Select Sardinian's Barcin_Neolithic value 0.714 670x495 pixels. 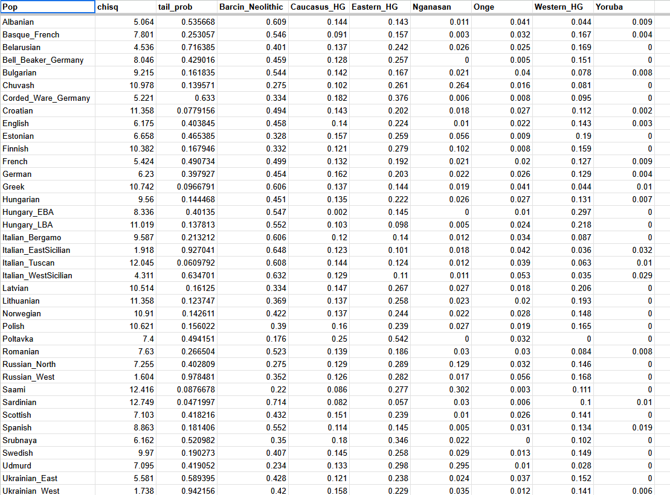click(276, 402)
